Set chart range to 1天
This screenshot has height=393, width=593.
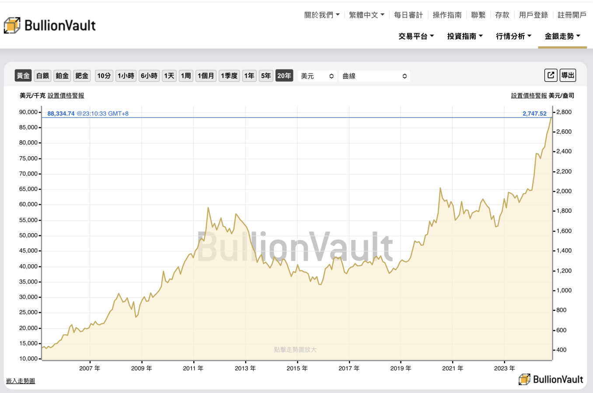coord(169,76)
